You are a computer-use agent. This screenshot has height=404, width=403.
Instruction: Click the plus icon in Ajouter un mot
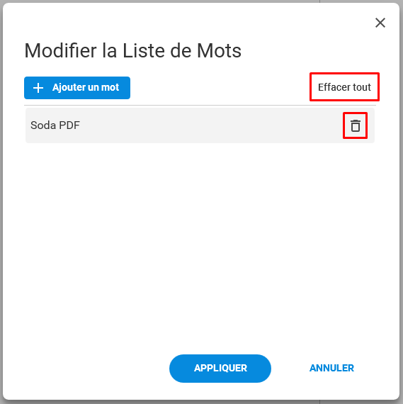coord(38,88)
